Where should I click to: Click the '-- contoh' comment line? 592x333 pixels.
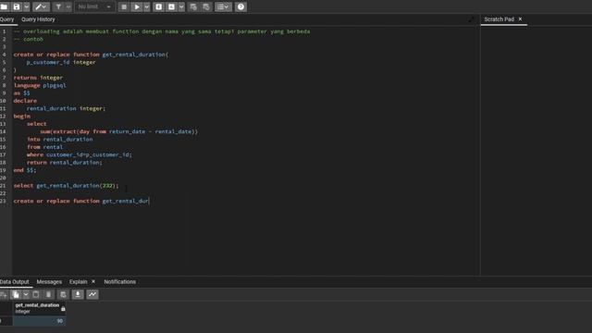pos(29,39)
